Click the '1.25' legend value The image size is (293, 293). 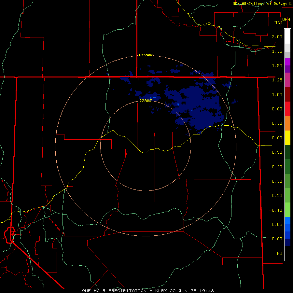277,80
